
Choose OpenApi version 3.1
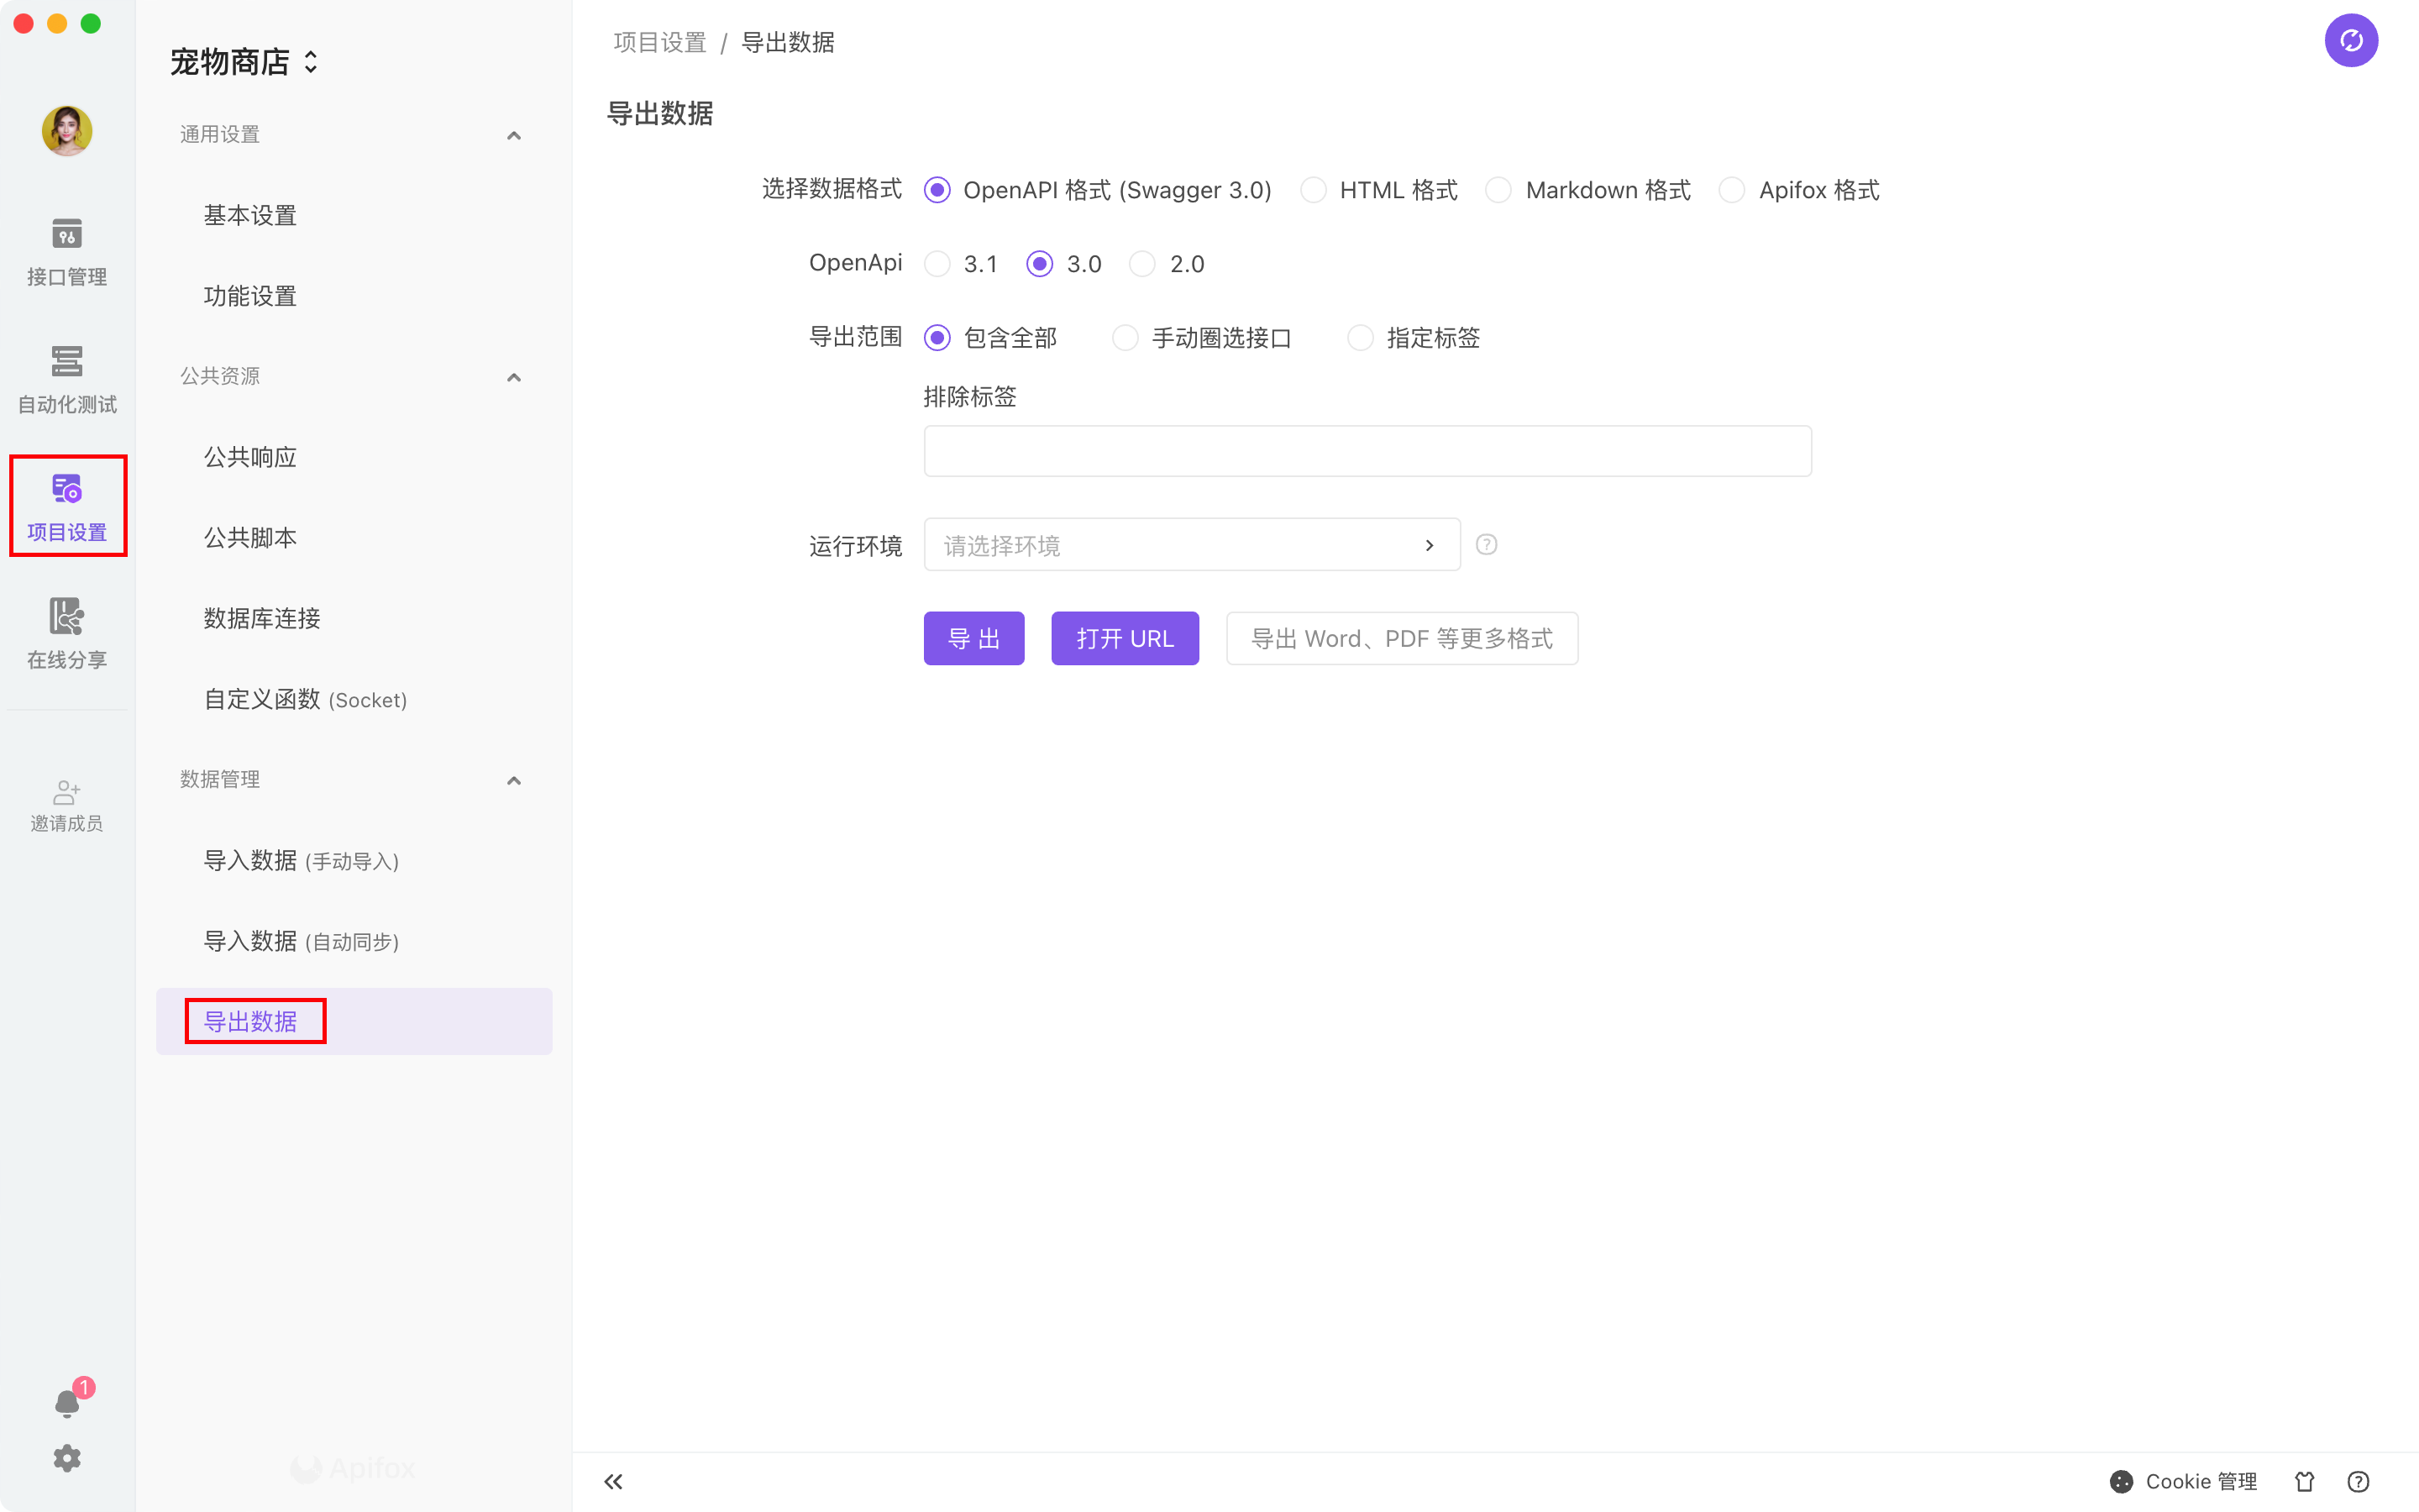937,264
